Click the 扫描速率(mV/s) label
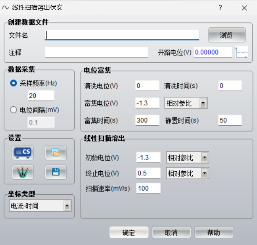Image resolution: width=257 pixels, height=245 pixels. pyautogui.click(x=108, y=188)
